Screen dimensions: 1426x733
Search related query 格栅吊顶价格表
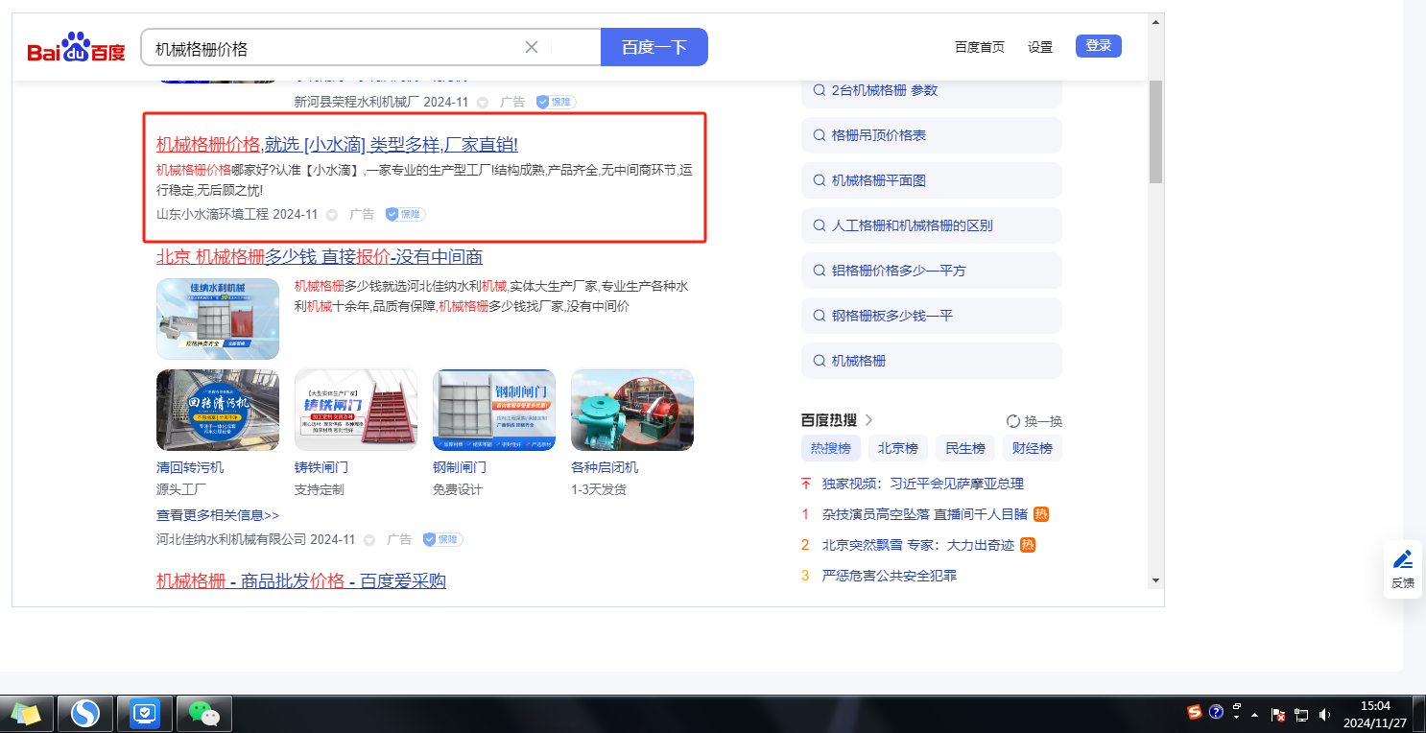coord(932,135)
